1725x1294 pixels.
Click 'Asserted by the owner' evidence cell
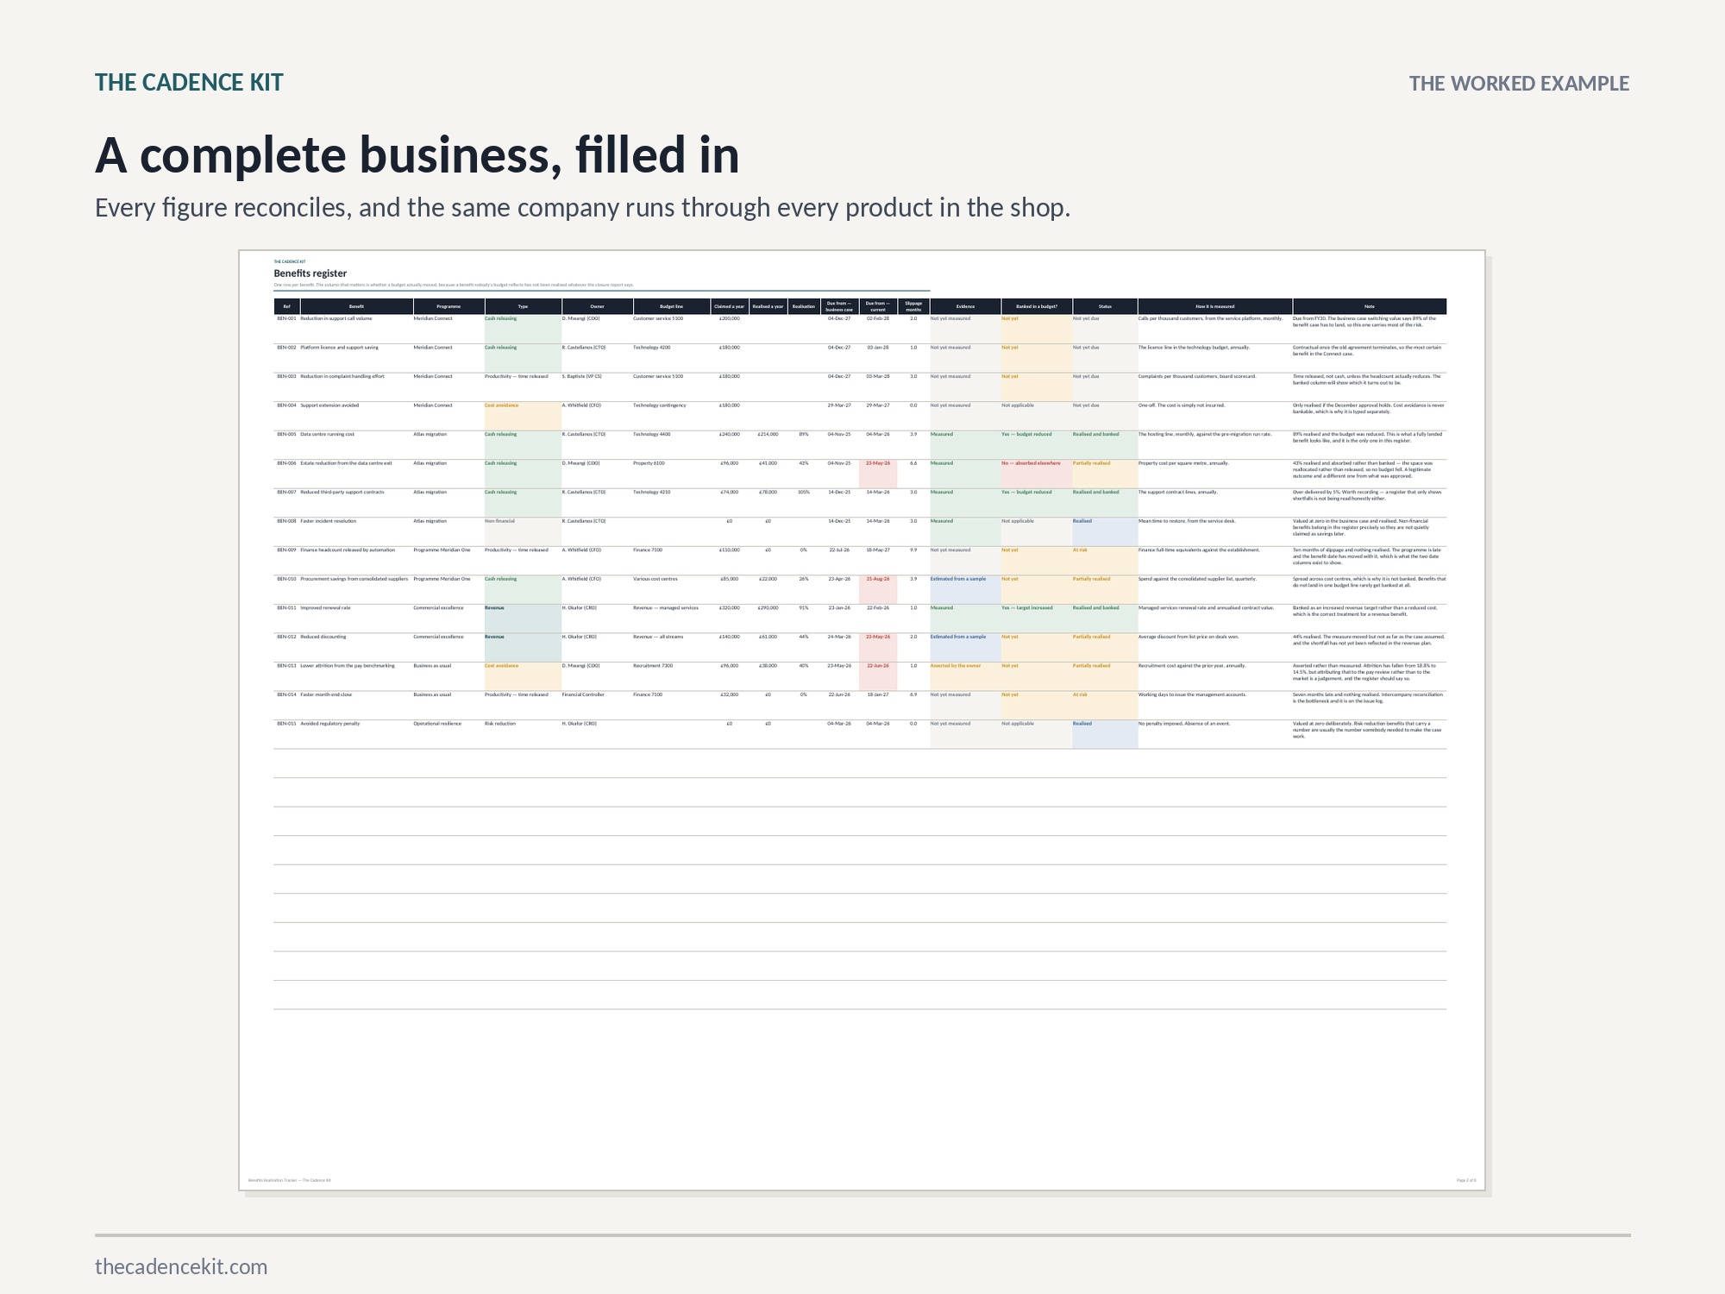click(965, 676)
